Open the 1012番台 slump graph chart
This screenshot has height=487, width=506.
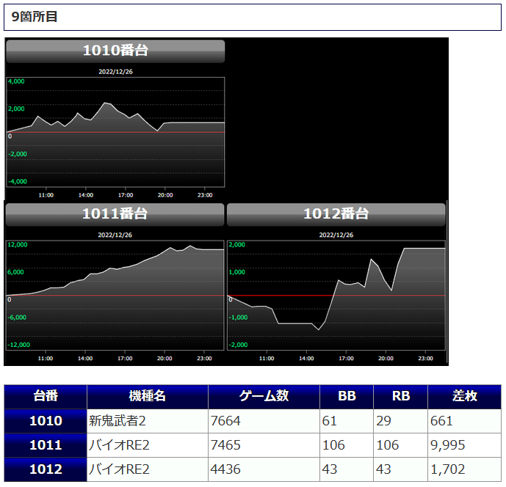click(336, 296)
